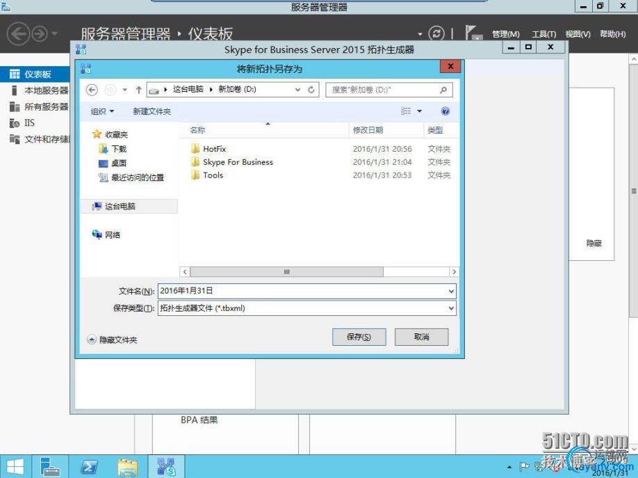The width and height of the screenshot is (638, 478).
Task: Click the action center flag in tray
Action: click(525, 467)
